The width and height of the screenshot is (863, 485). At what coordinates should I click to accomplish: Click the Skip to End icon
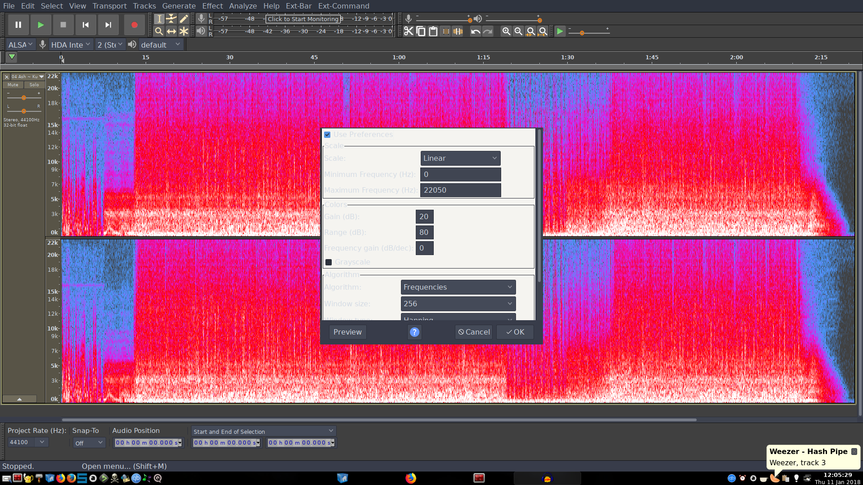tap(108, 25)
